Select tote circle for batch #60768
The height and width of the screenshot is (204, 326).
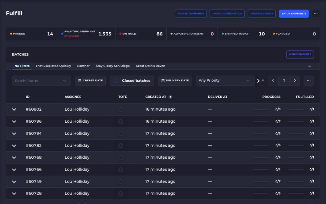(x=120, y=157)
